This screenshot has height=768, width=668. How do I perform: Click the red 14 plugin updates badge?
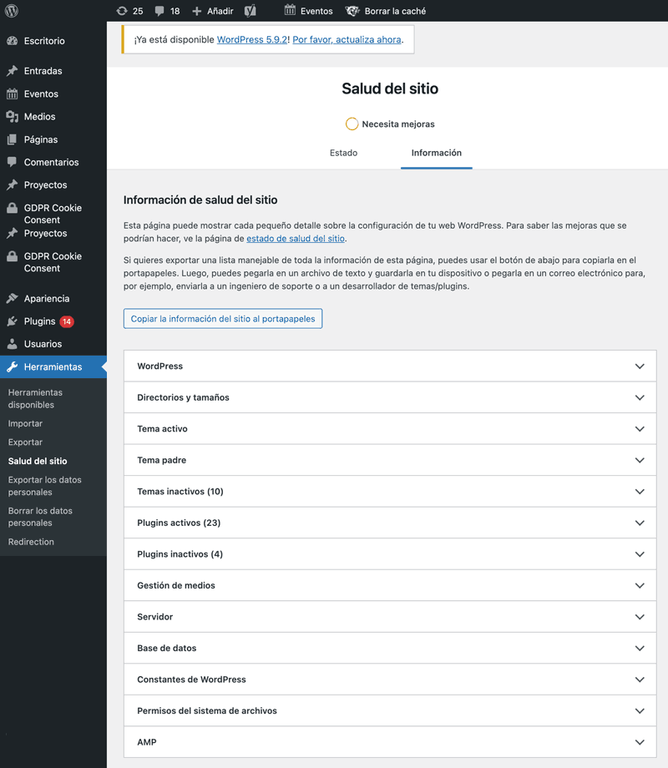67,321
